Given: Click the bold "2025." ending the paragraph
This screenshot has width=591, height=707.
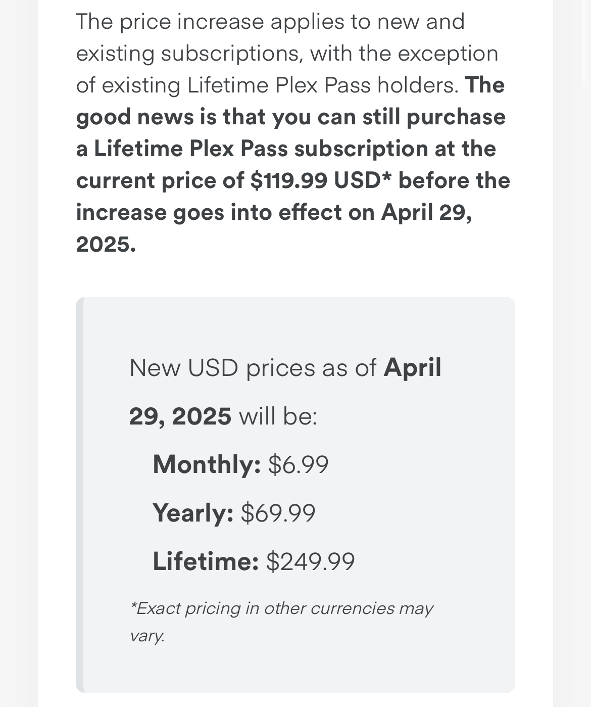Looking at the screenshot, I should [x=106, y=244].
